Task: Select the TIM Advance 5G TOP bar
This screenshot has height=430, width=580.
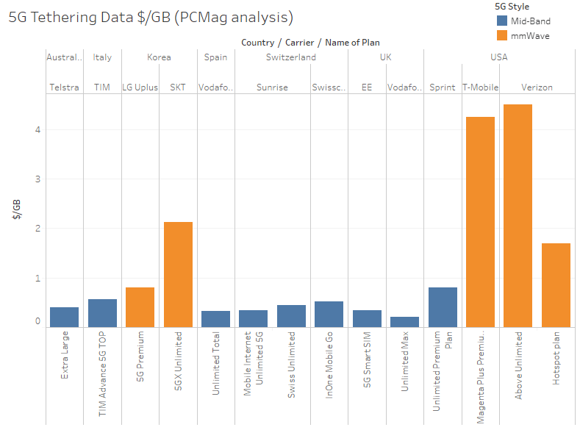Action: click(102, 313)
